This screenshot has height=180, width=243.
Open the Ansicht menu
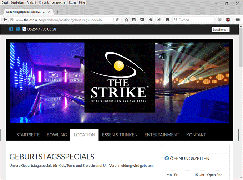(31, 2)
